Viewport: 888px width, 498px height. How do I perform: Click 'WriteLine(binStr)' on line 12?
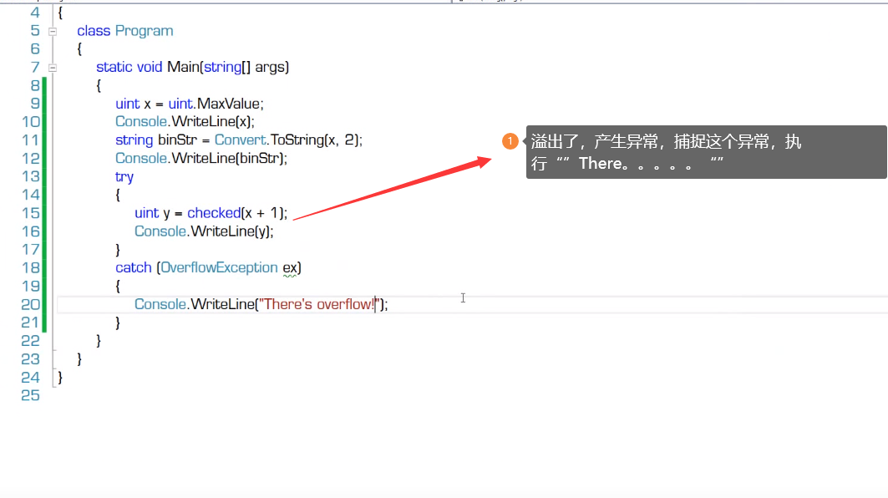pos(228,158)
